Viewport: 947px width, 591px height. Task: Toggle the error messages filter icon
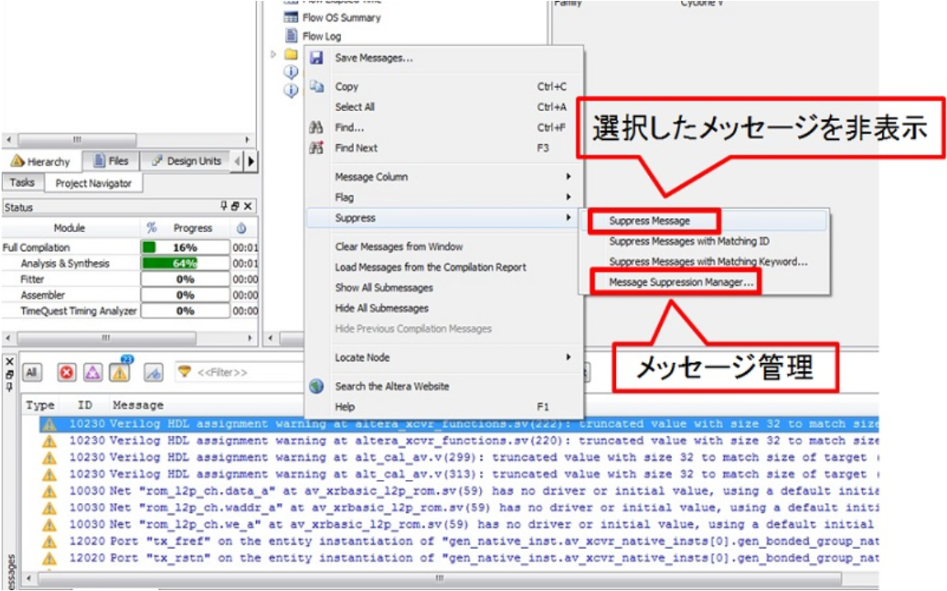[x=67, y=373]
